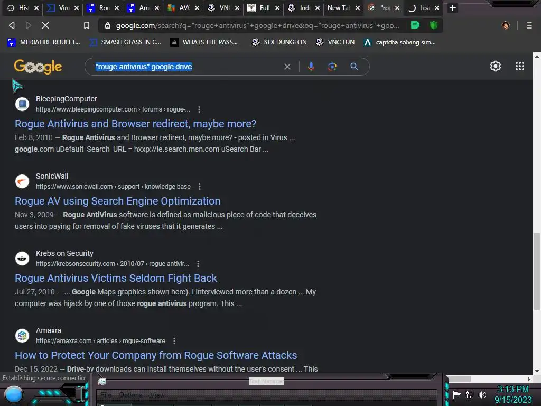Open the WHATS THE PASS... bookmark
Image resolution: width=541 pixels, height=406 pixels.
coord(204,42)
